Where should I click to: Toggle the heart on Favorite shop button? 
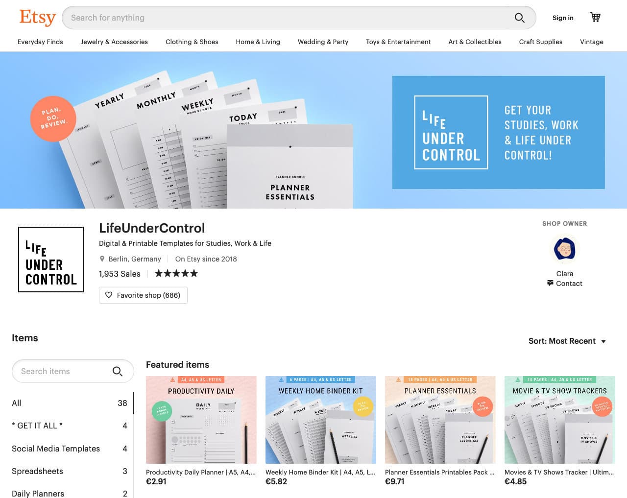[x=109, y=295]
